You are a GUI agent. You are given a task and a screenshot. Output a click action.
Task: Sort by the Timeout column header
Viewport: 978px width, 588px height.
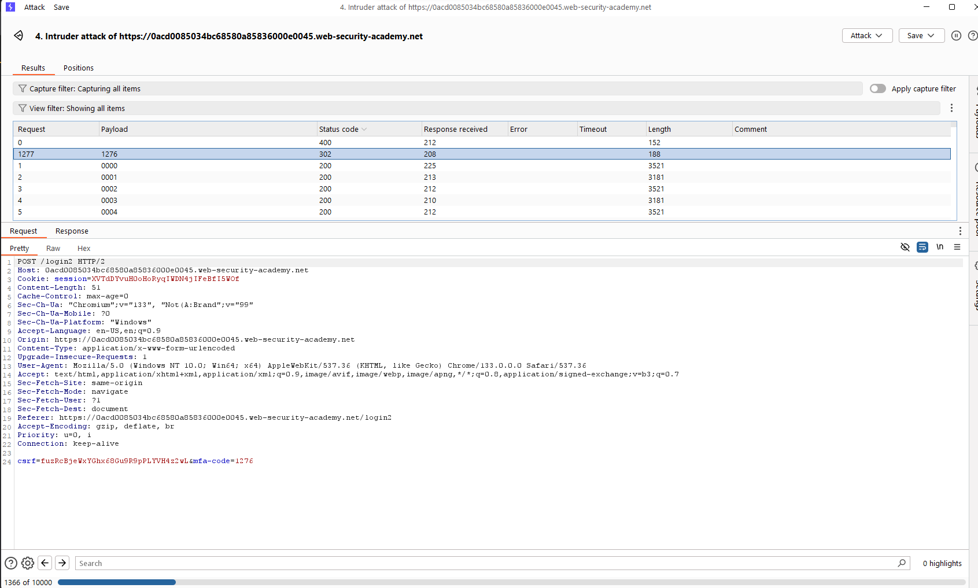click(611, 129)
